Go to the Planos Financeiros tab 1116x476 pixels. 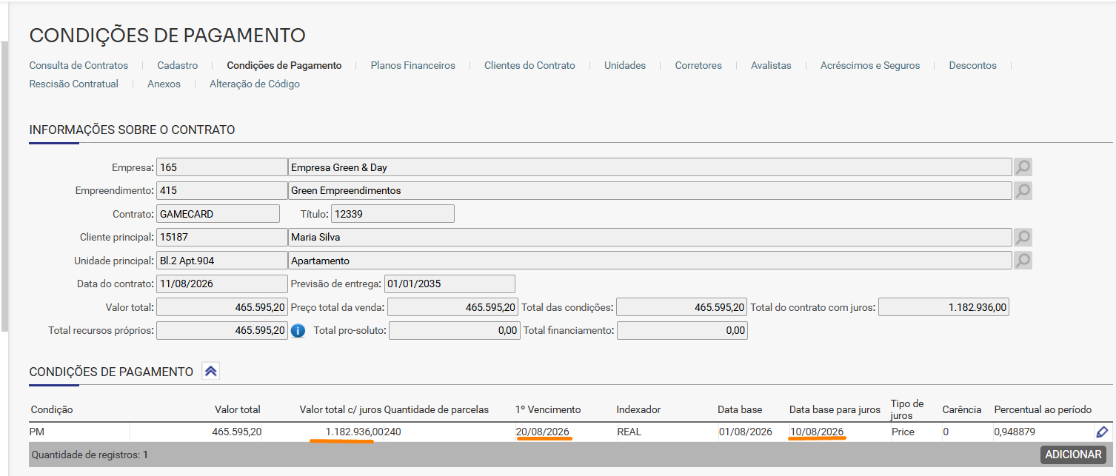[x=413, y=65]
